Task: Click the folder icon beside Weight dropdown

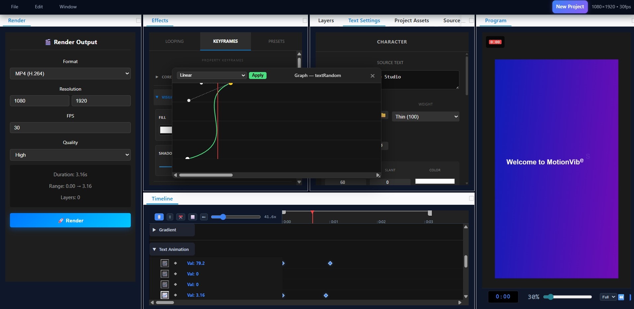Action: click(x=383, y=115)
